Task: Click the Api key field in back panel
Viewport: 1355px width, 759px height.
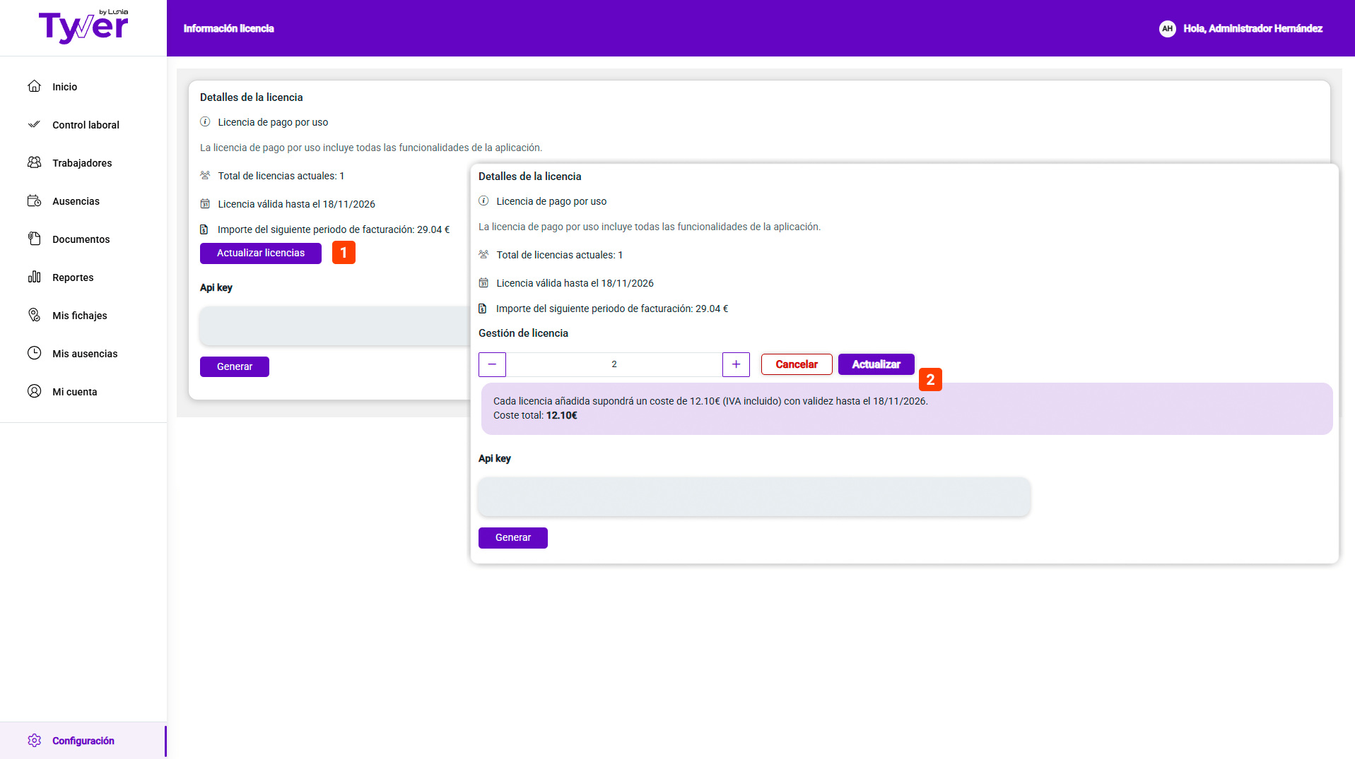Action: [x=335, y=325]
